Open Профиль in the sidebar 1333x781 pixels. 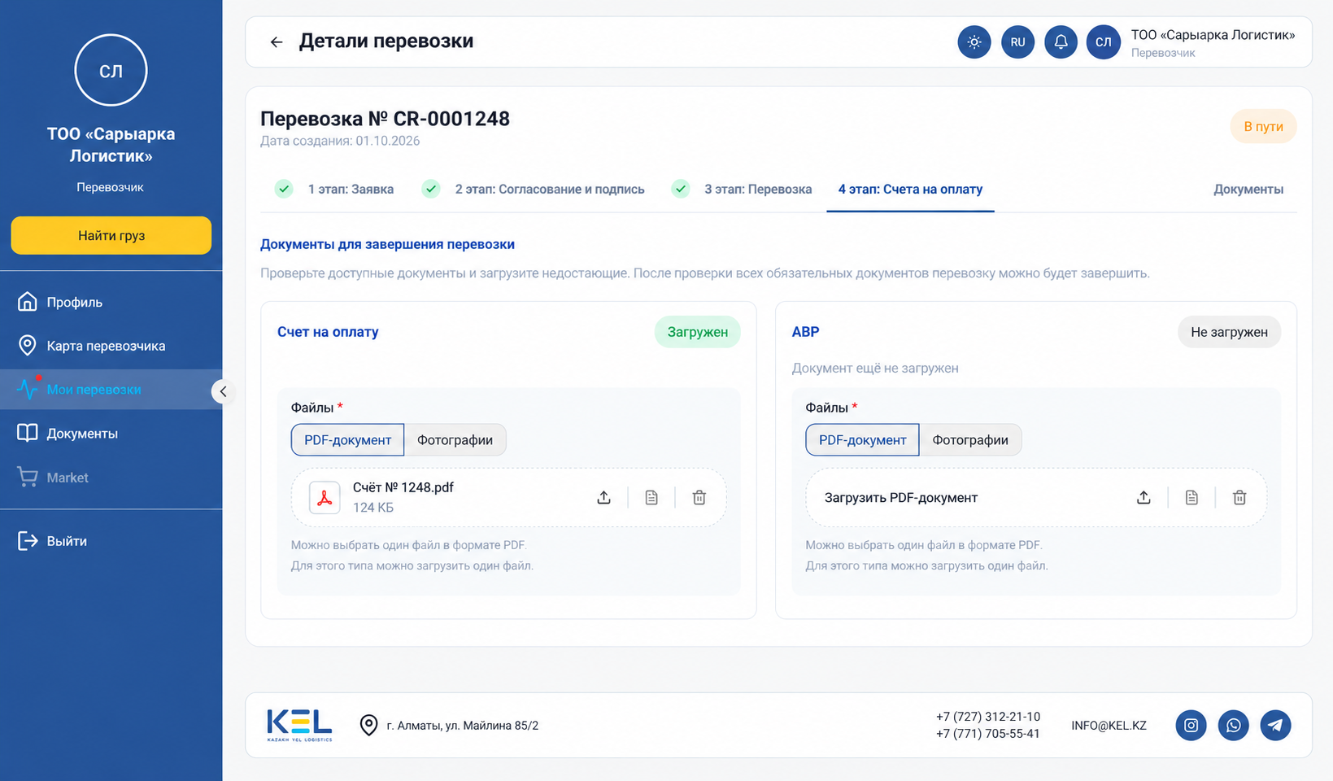111,302
